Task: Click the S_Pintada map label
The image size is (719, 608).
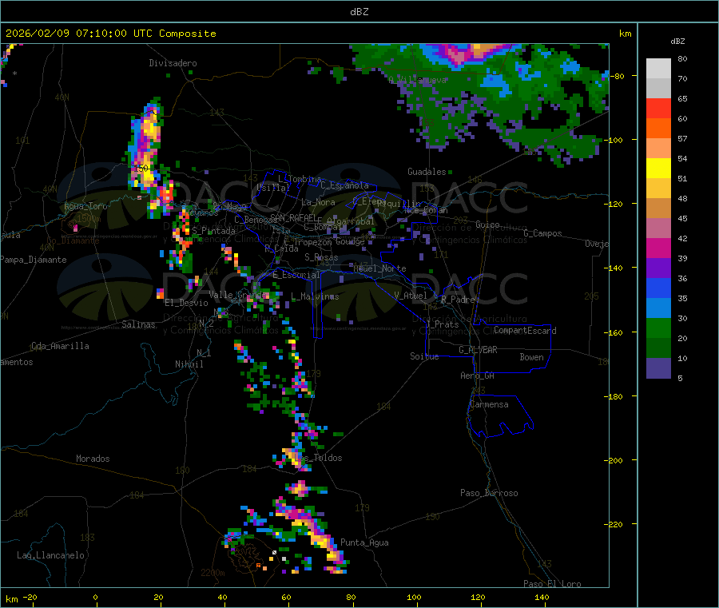Action: coord(213,231)
